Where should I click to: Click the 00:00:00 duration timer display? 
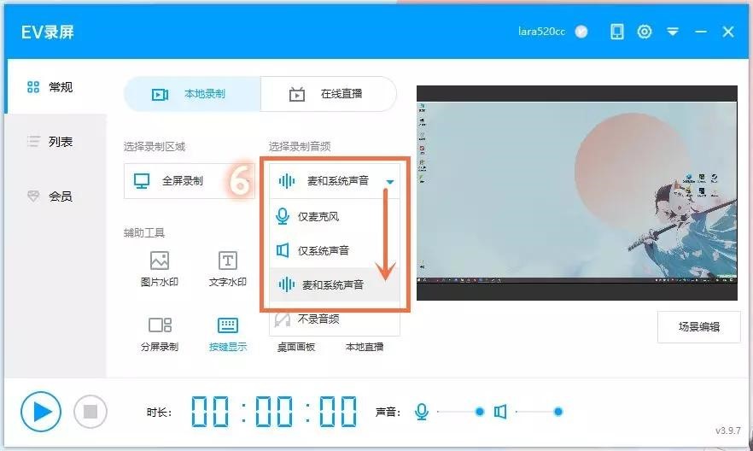coord(274,412)
